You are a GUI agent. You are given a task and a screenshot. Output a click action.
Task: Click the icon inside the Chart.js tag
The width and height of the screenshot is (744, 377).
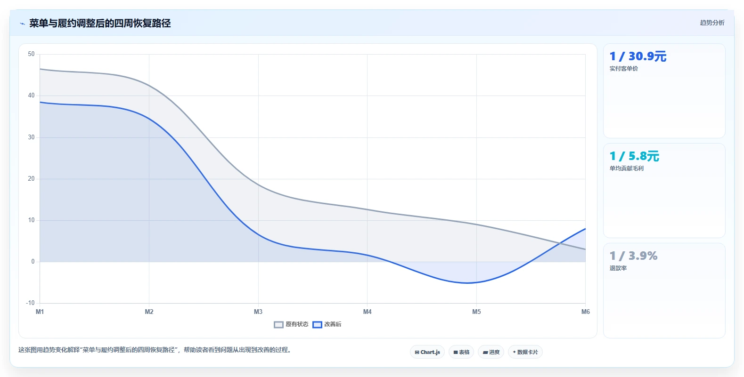click(417, 352)
